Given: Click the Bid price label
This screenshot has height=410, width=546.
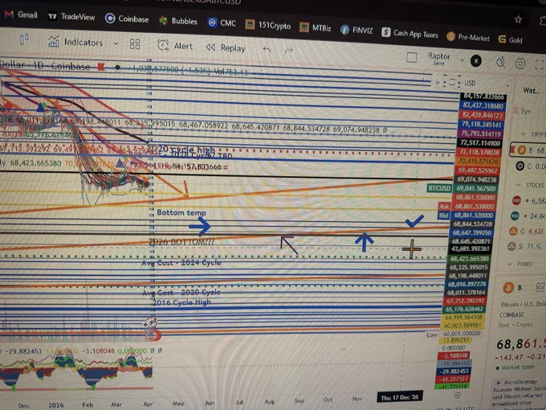Looking at the screenshot, I should 443,215.
